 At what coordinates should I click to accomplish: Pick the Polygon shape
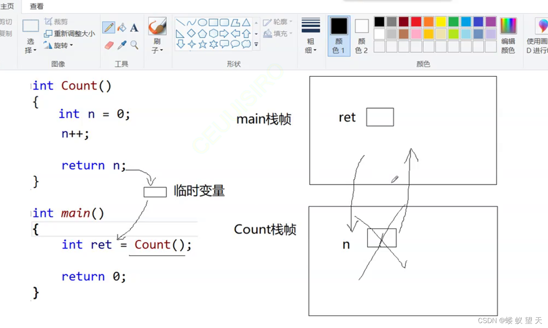click(235, 22)
